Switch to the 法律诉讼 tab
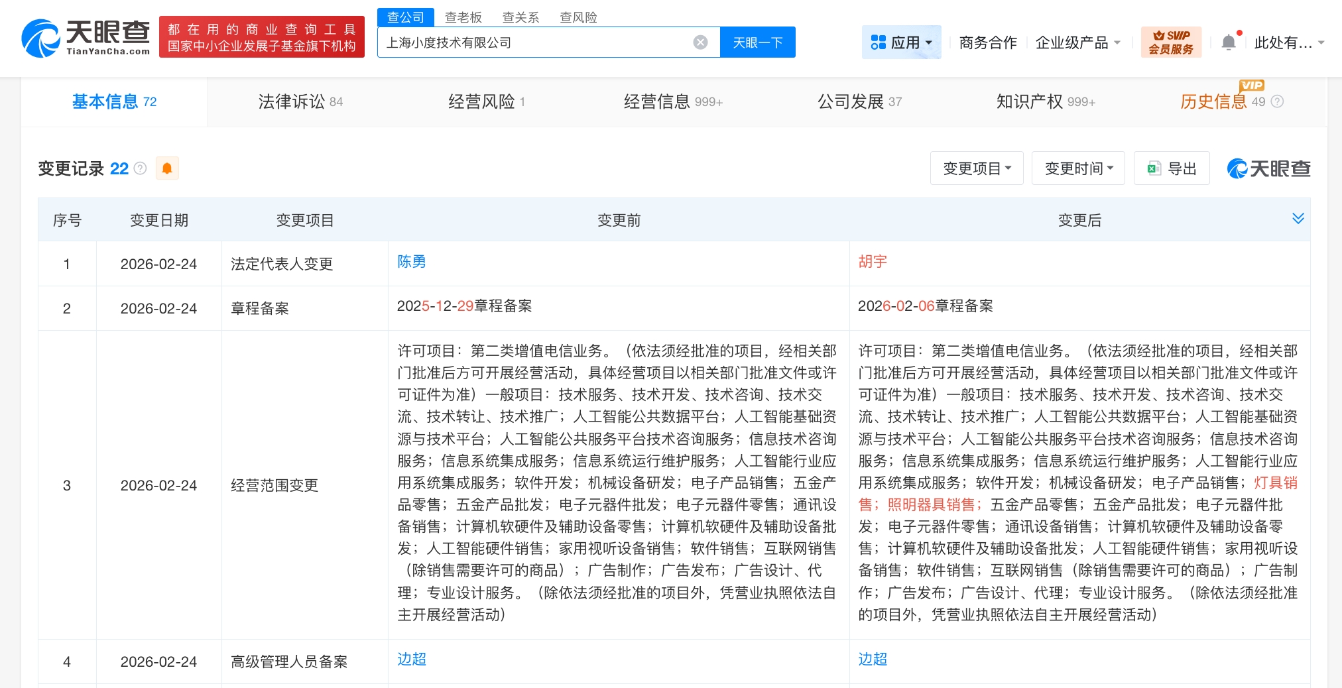This screenshot has height=688, width=1342. [300, 101]
